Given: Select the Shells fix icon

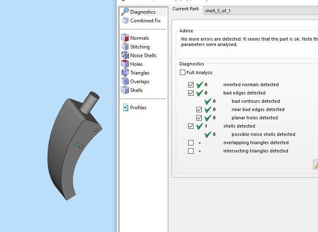Looking at the screenshot, I should [125, 90].
